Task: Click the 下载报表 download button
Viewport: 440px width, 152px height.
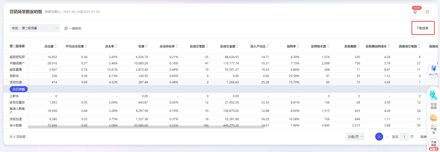Action: coord(422,28)
